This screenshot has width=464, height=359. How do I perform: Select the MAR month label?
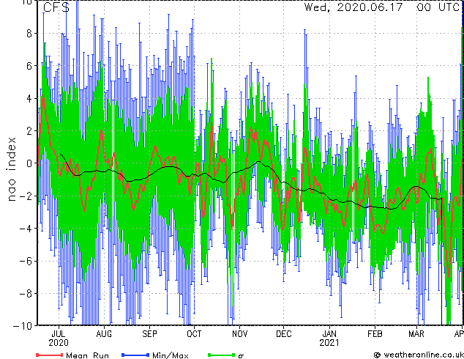coord(416,334)
